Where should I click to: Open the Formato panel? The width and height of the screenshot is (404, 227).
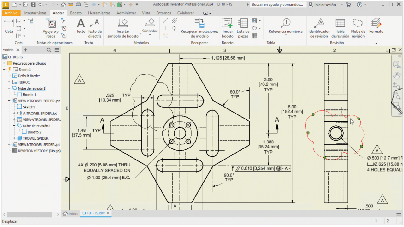(376, 26)
